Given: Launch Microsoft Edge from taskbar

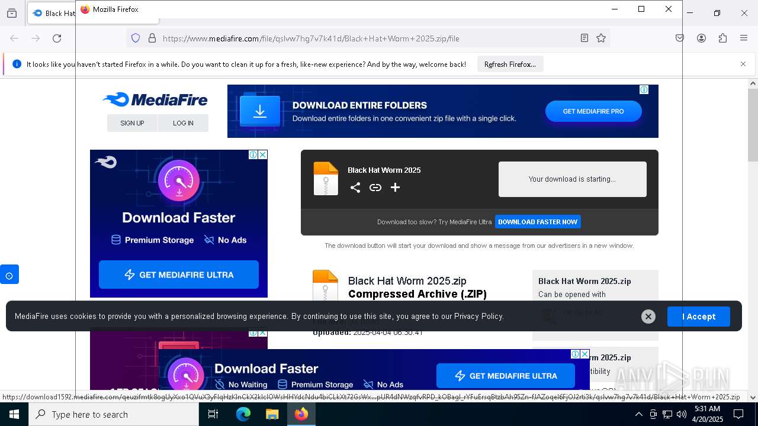Looking at the screenshot, I should (x=243, y=414).
